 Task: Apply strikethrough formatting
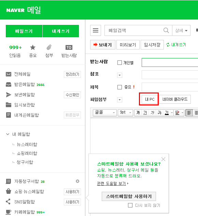159,113
